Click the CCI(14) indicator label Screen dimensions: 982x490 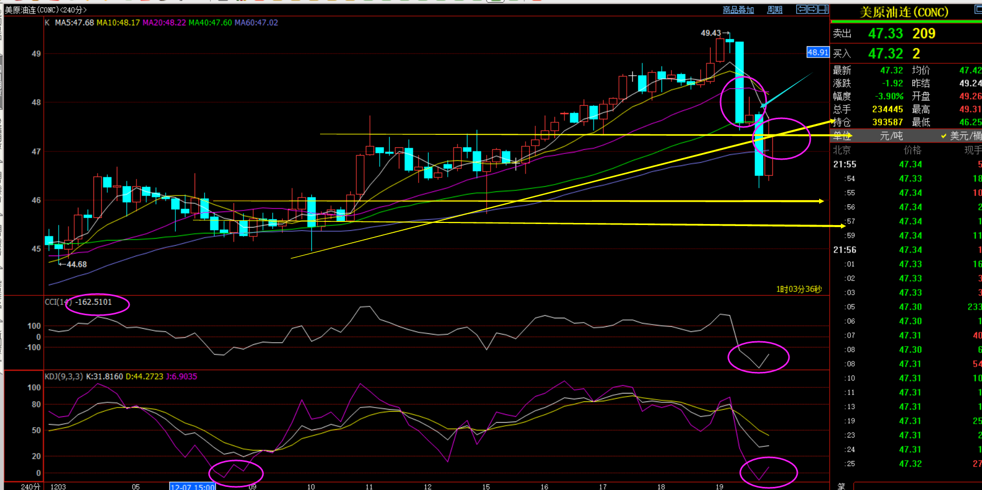pos(58,302)
